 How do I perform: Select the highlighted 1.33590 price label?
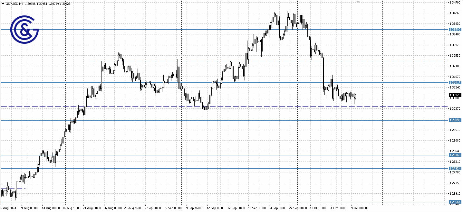[x=454, y=29]
